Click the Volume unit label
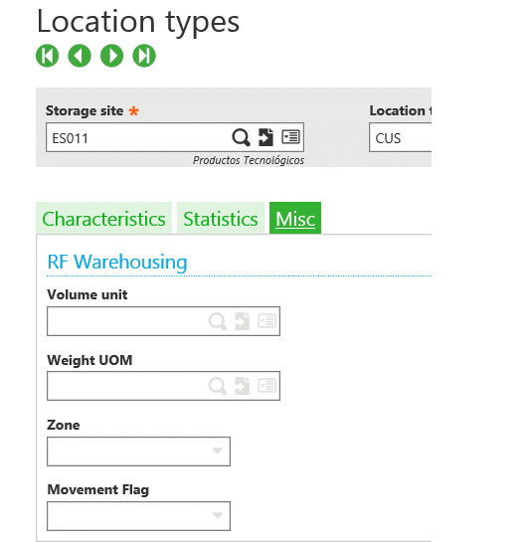The width and height of the screenshot is (529, 542). pos(88,294)
